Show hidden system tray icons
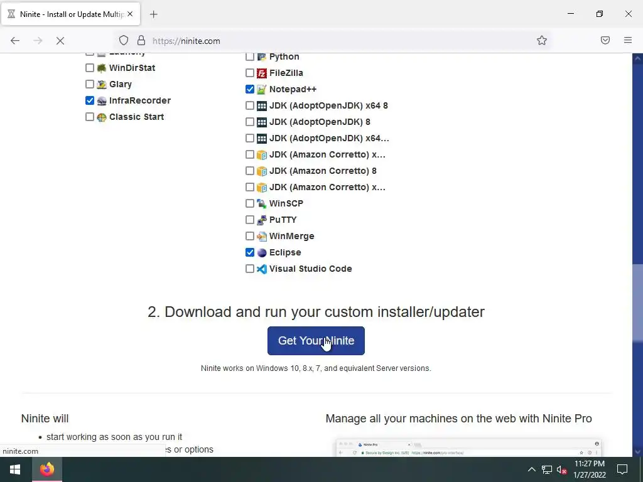The image size is (643, 482). [531, 469]
